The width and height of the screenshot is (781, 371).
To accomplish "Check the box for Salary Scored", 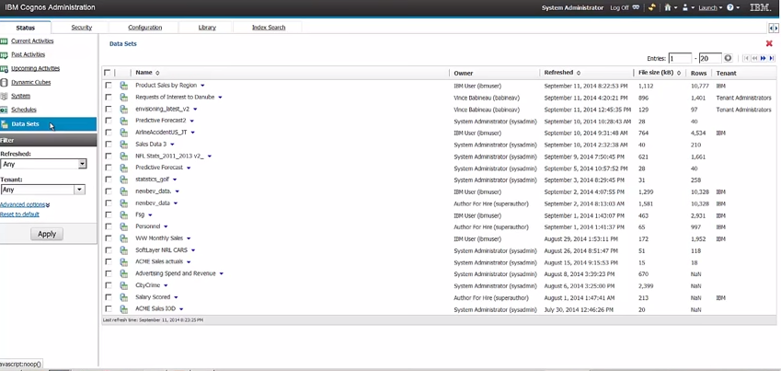I will point(108,297).
